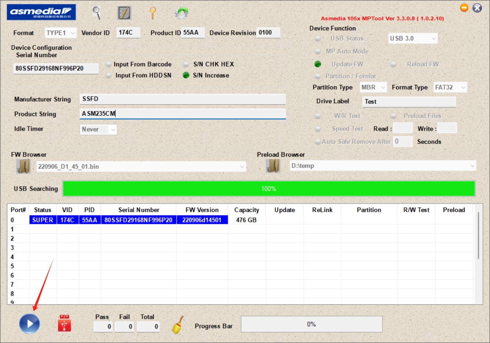Select S/N CHK HEX option
The width and height of the screenshot is (490, 343).
click(x=186, y=65)
